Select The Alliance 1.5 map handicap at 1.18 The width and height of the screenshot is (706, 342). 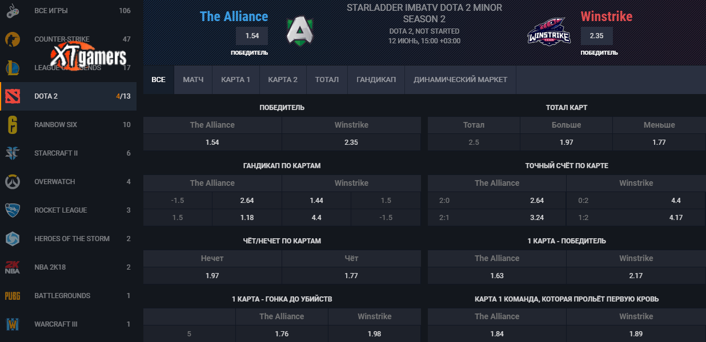pyautogui.click(x=247, y=218)
